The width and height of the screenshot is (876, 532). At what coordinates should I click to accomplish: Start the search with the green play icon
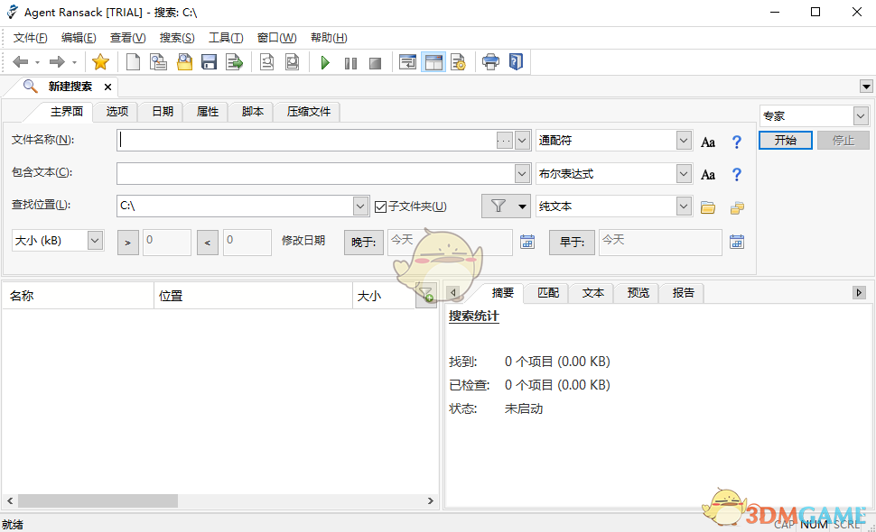click(x=325, y=61)
